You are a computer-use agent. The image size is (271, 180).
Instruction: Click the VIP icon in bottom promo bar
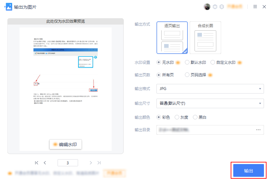pyautogui.click(x=10, y=173)
